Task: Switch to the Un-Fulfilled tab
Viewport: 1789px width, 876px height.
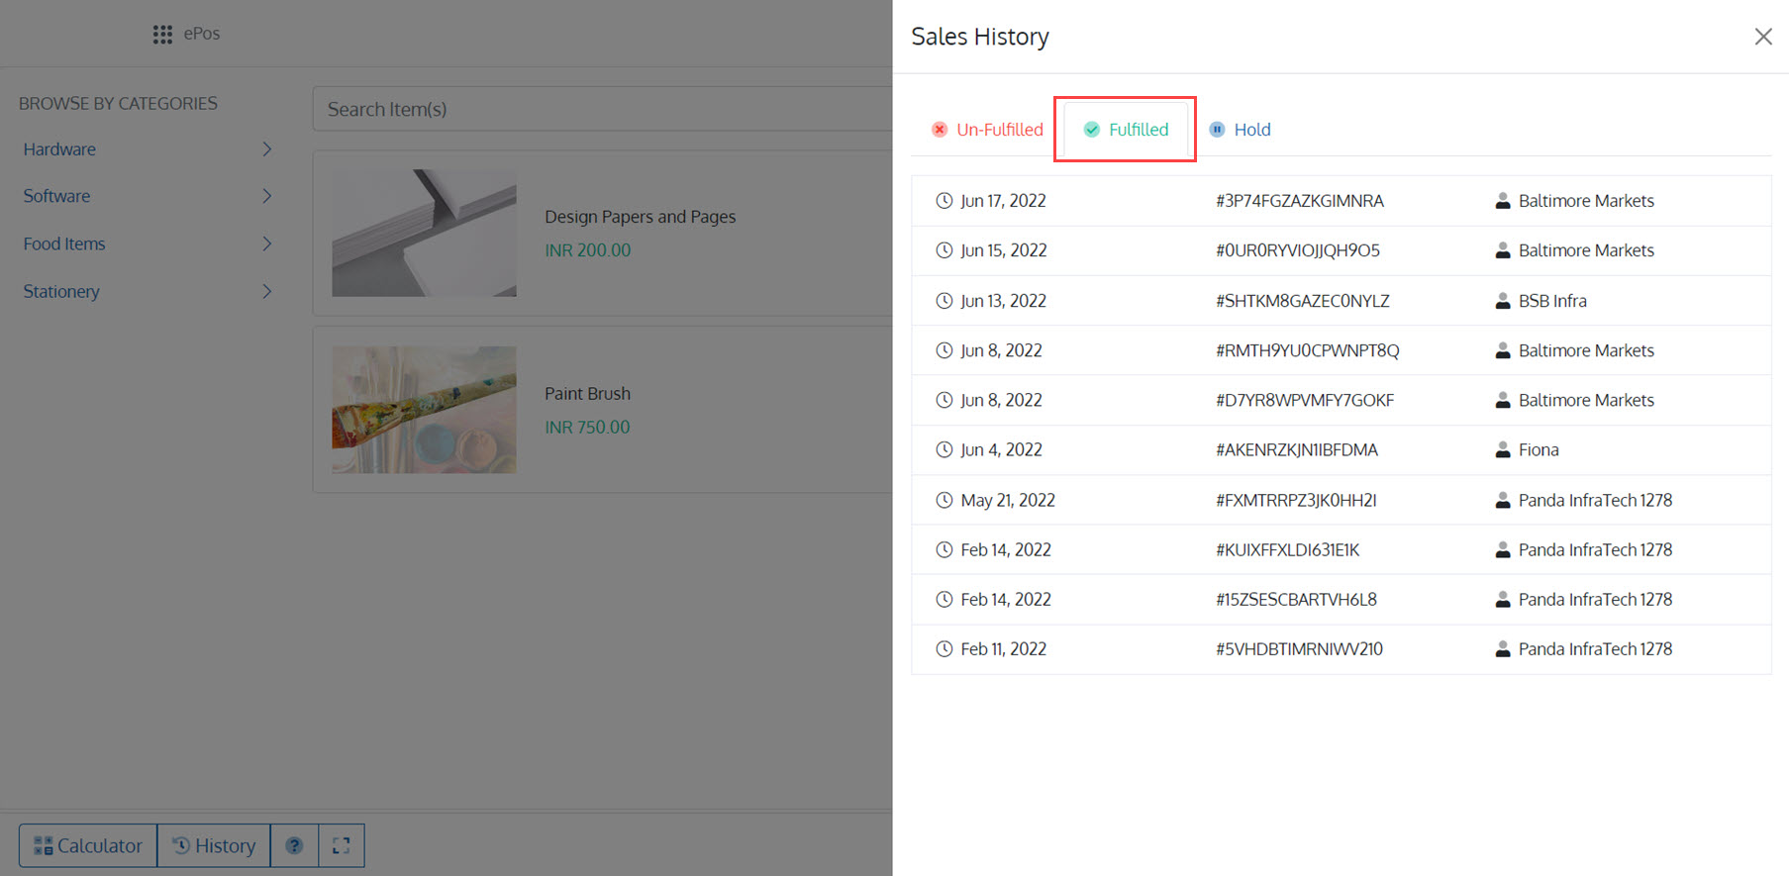Action: [987, 130]
